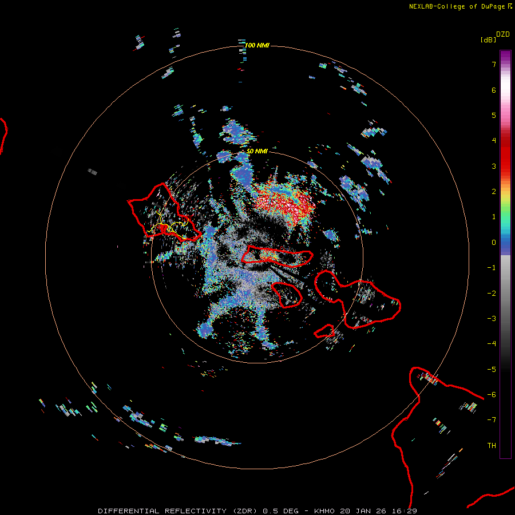Click the '[dB]' unit label
This screenshot has height=515, width=515.
[x=488, y=40]
